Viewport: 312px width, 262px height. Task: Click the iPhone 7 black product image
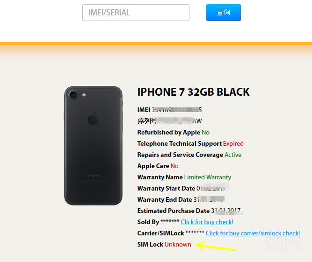(x=94, y=146)
